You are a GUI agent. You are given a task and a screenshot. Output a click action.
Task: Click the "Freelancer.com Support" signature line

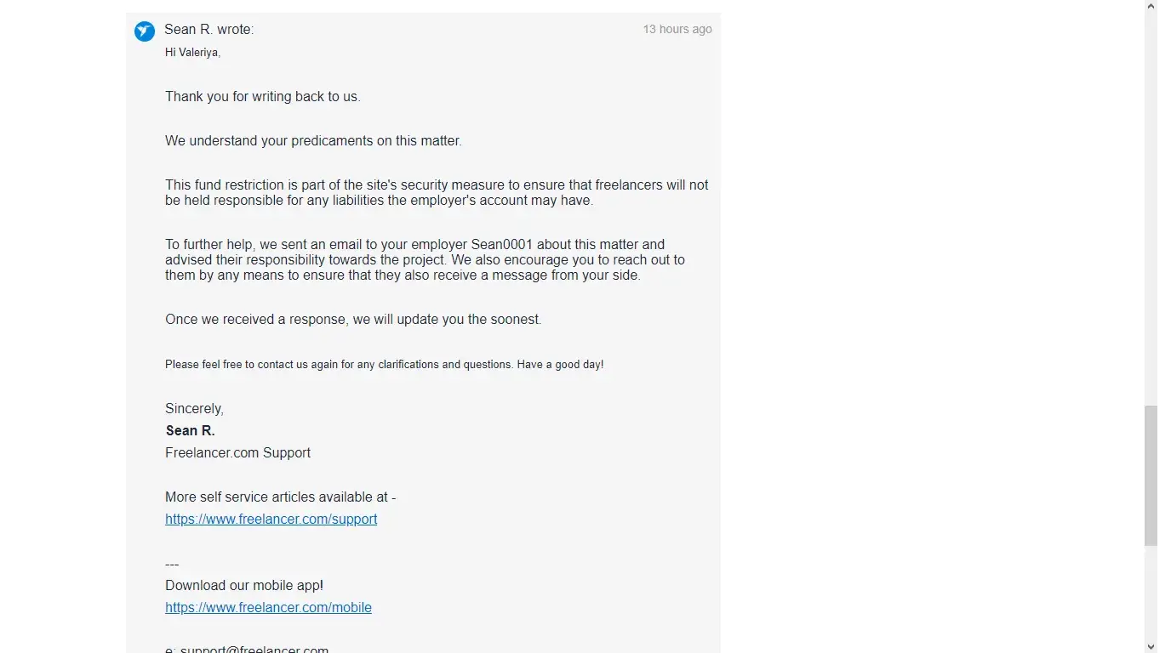coord(237,453)
